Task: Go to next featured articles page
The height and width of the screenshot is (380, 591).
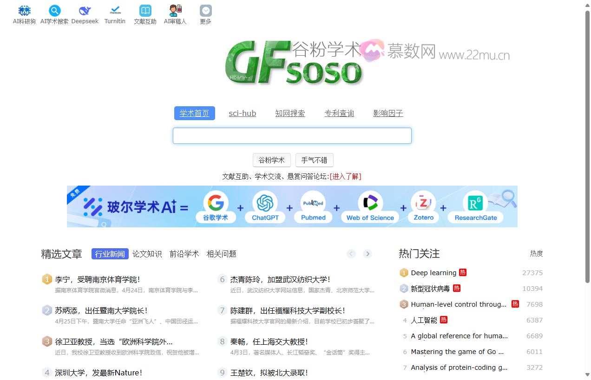Action: pyautogui.click(x=368, y=253)
